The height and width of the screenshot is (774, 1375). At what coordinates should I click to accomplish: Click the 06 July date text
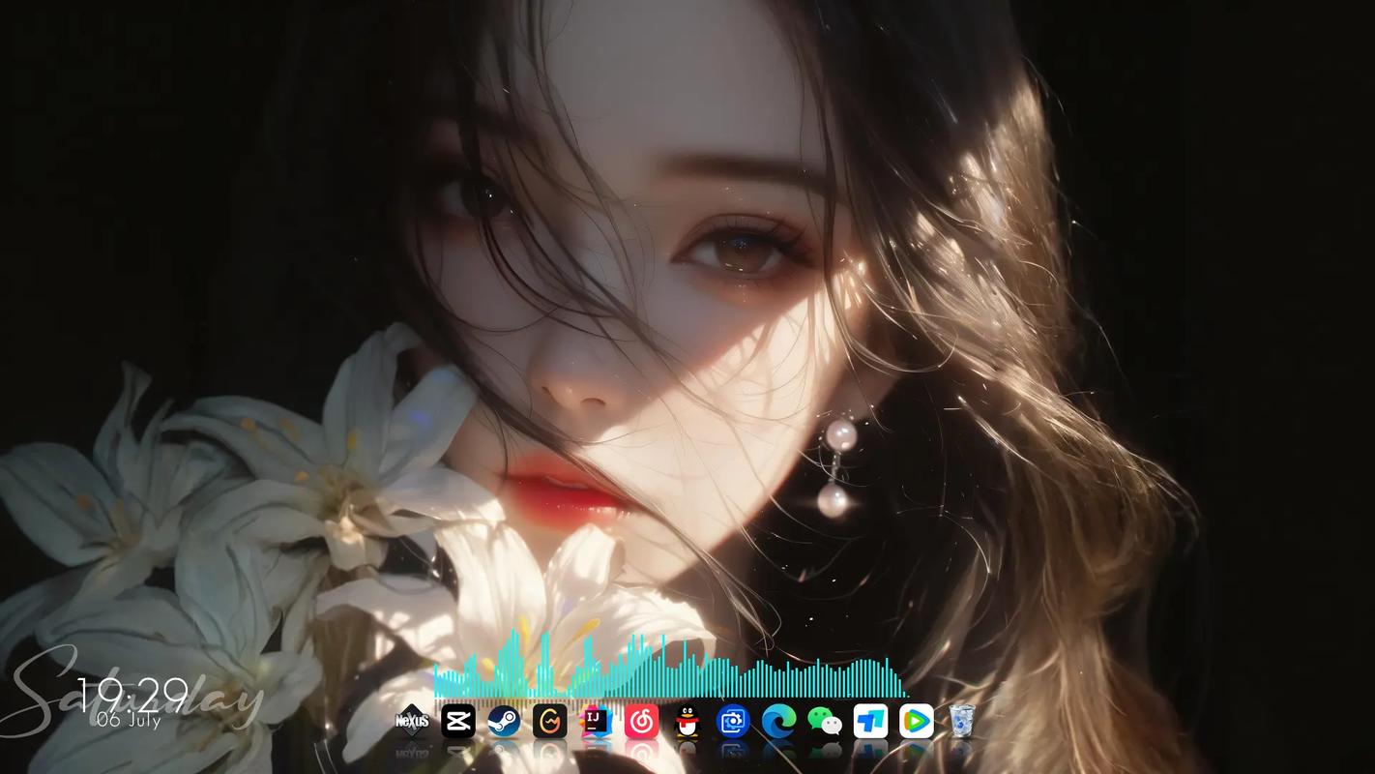[129, 720]
